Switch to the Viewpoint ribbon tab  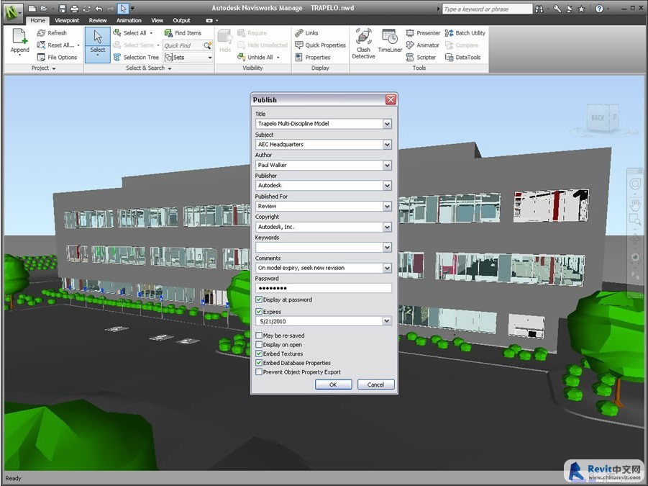coord(67,21)
